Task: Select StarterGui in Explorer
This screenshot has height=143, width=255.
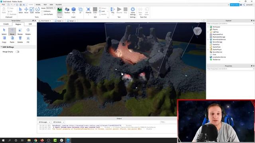Action: 216,44
